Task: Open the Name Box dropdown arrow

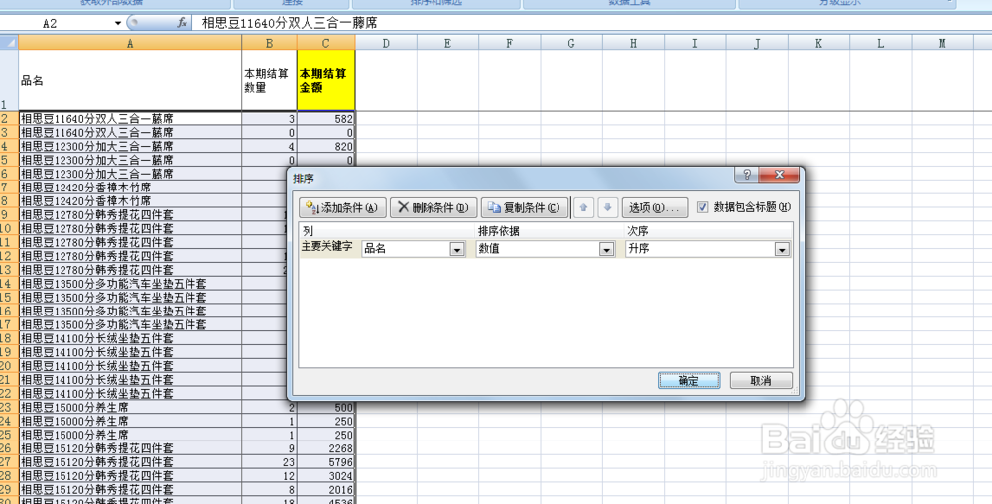Action: point(118,24)
